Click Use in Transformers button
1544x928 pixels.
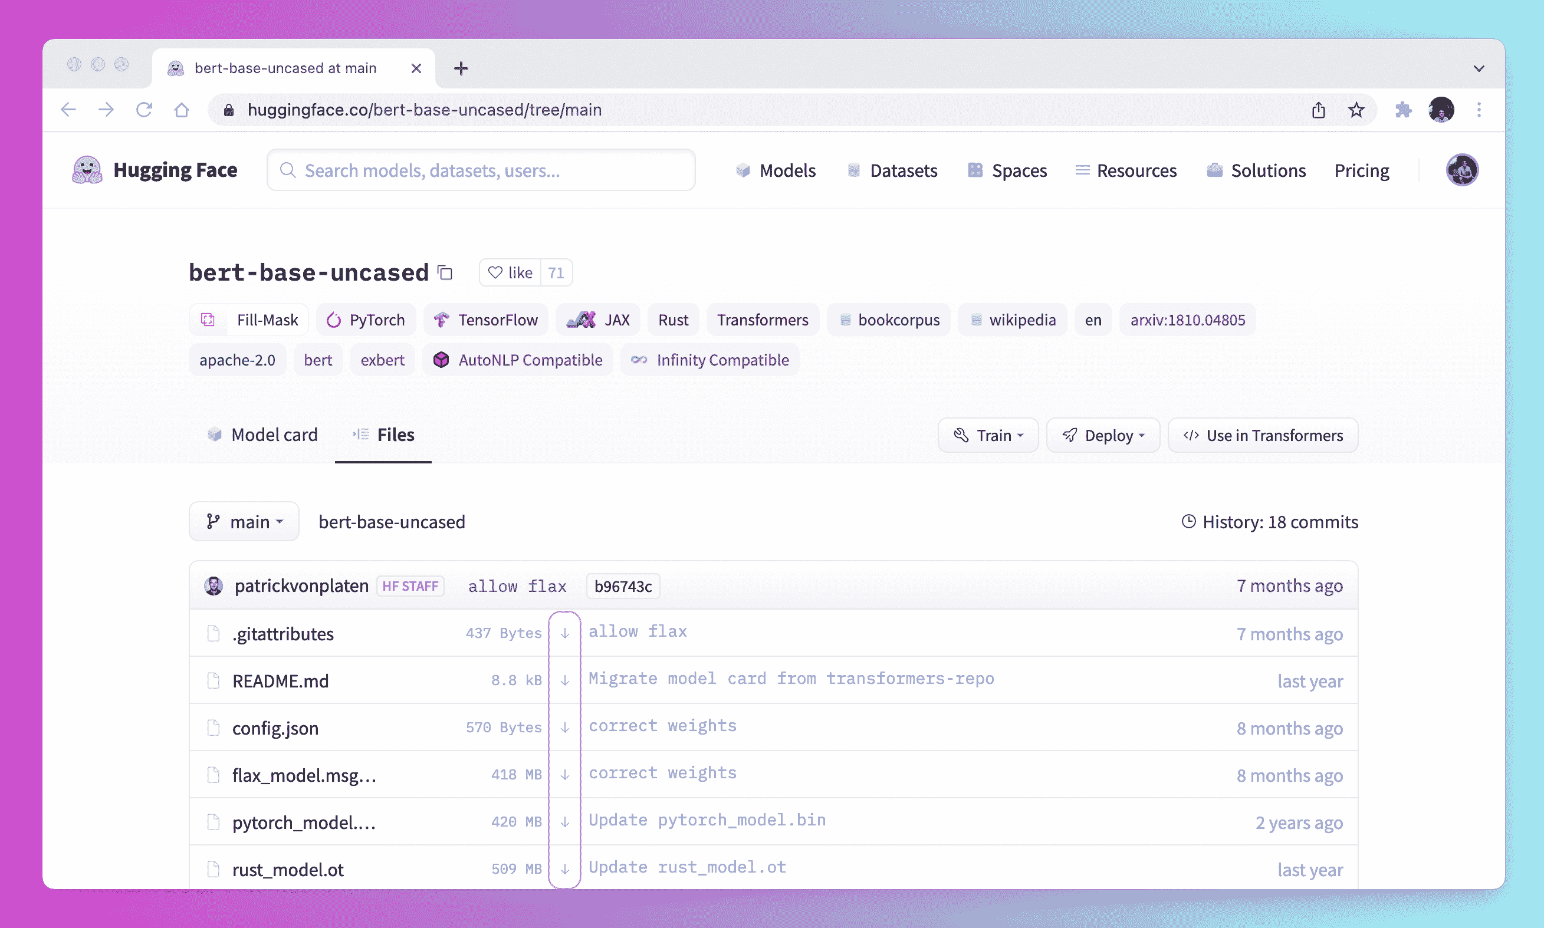(1263, 435)
